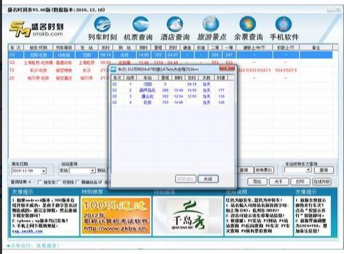Expand the 发站 departure station dropdown
The height and width of the screenshot is (254, 344).
tap(92, 170)
